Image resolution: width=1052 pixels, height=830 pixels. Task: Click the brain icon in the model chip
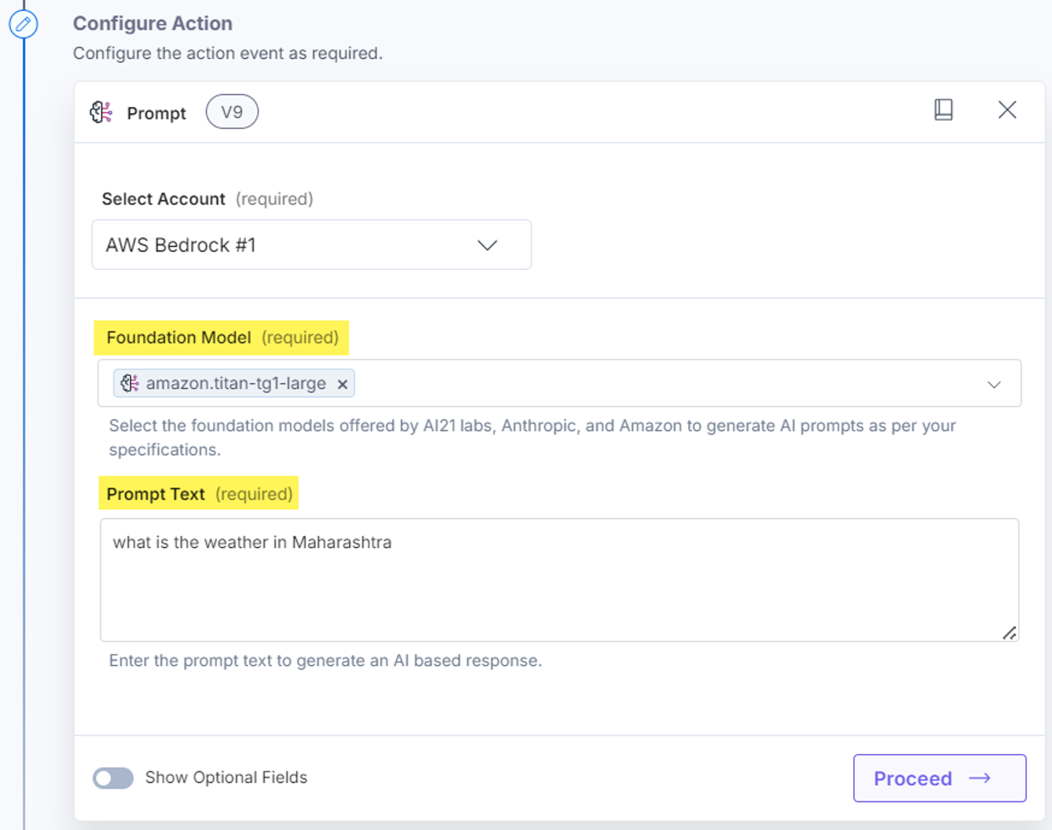tap(130, 383)
